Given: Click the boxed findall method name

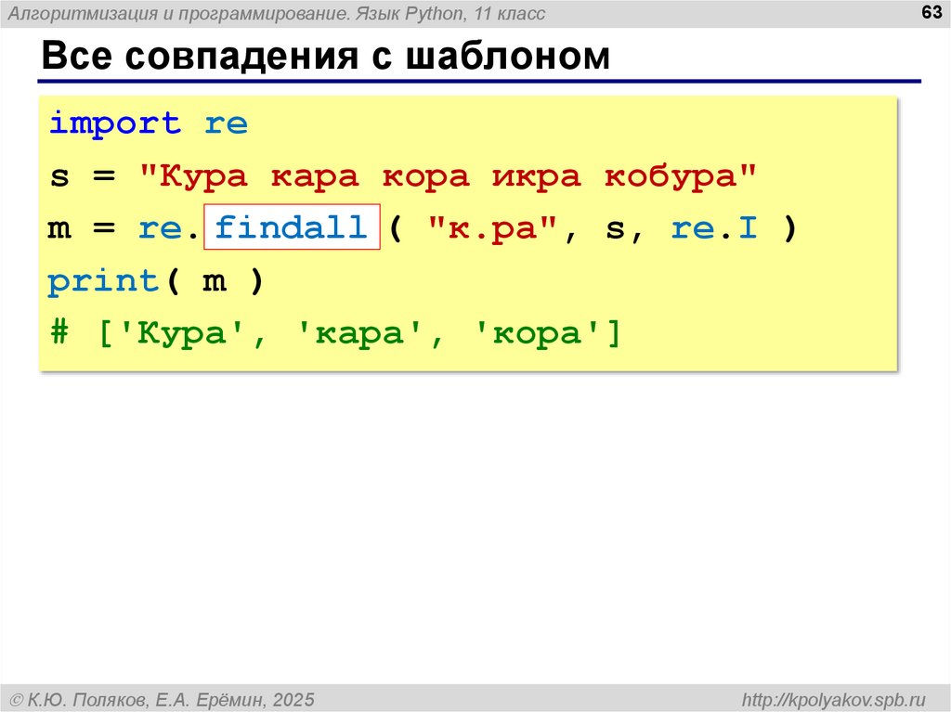Looking at the screenshot, I should coord(291,228).
